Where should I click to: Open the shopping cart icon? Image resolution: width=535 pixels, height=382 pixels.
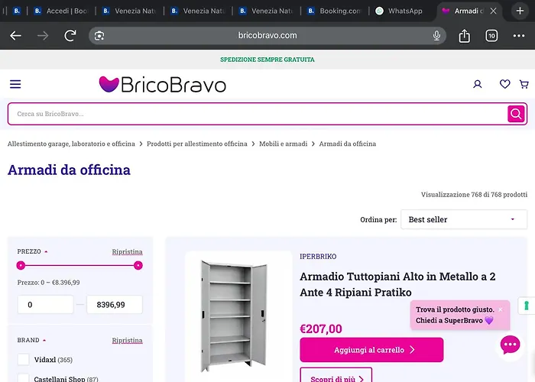tap(524, 84)
